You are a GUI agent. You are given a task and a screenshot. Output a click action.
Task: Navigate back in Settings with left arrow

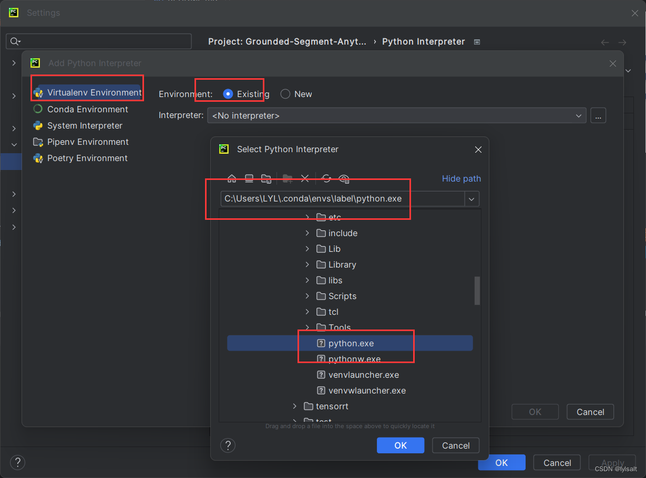click(606, 42)
